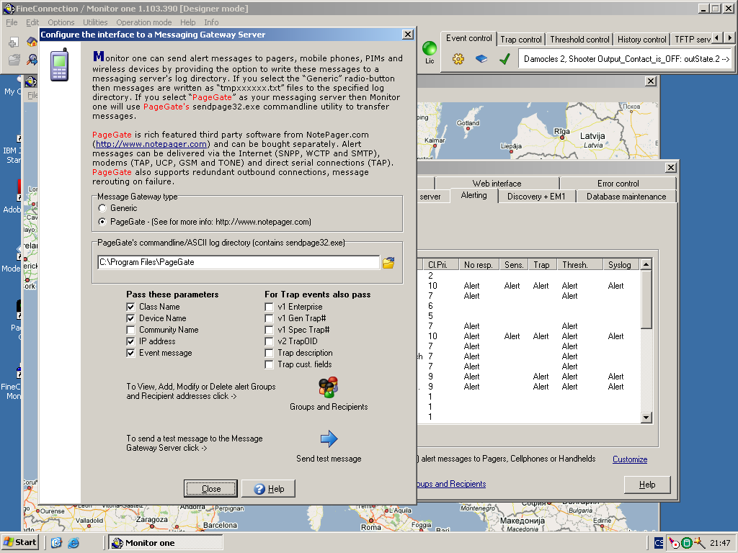Enable the v1 Enterprise trap option
Viewport: 738px width, 553px height.
(x=270, y=307)
